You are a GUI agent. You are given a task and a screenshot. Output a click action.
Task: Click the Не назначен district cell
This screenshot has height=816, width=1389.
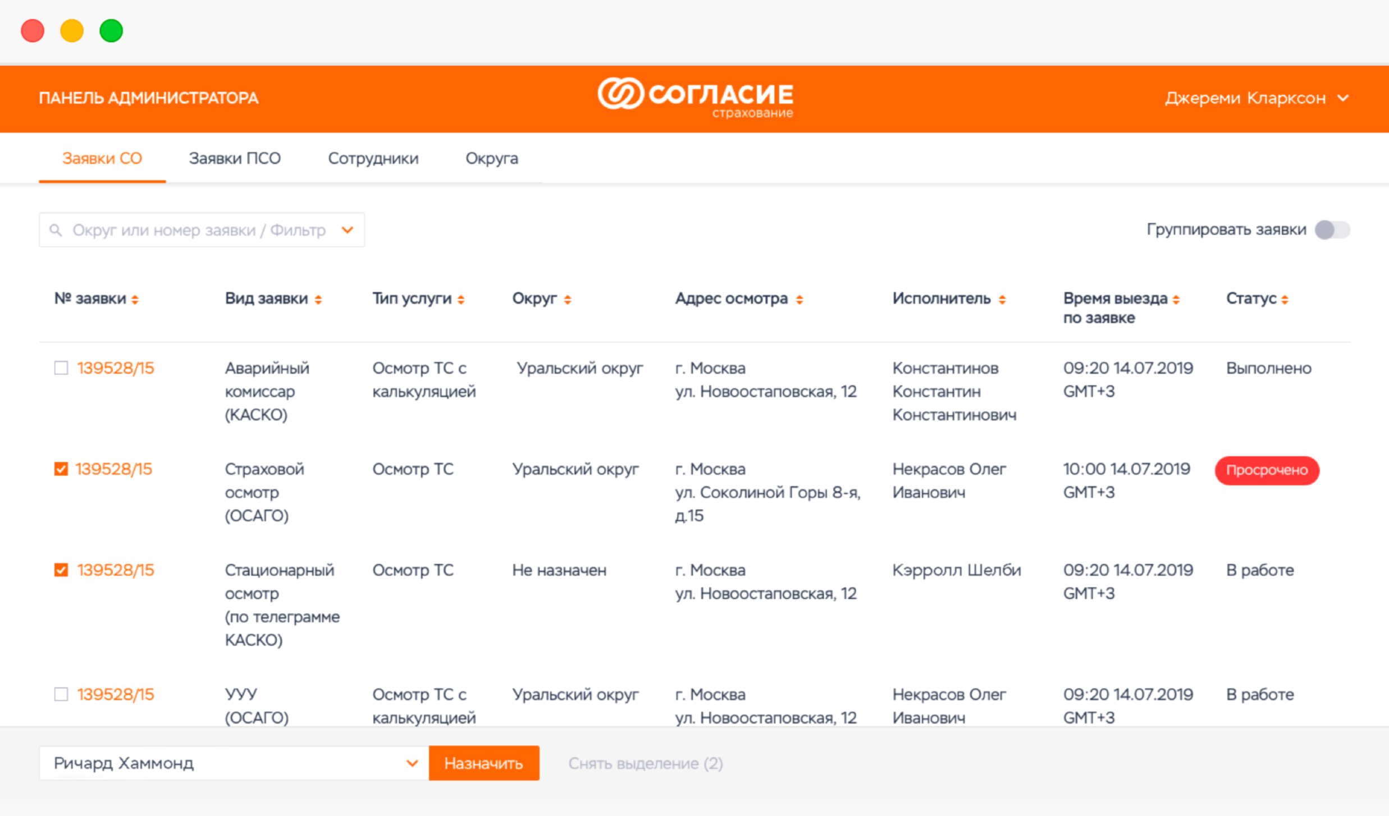point(559,570)
